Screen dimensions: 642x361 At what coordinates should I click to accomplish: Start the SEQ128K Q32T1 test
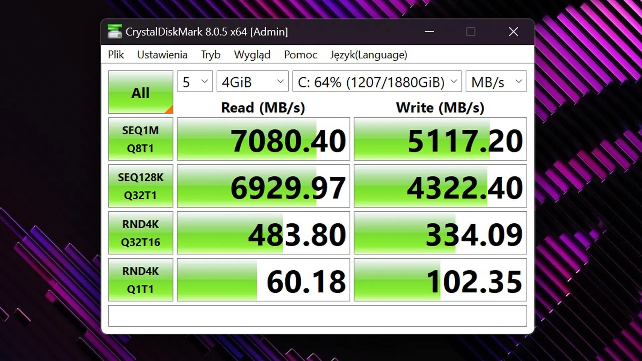[140, 186]
